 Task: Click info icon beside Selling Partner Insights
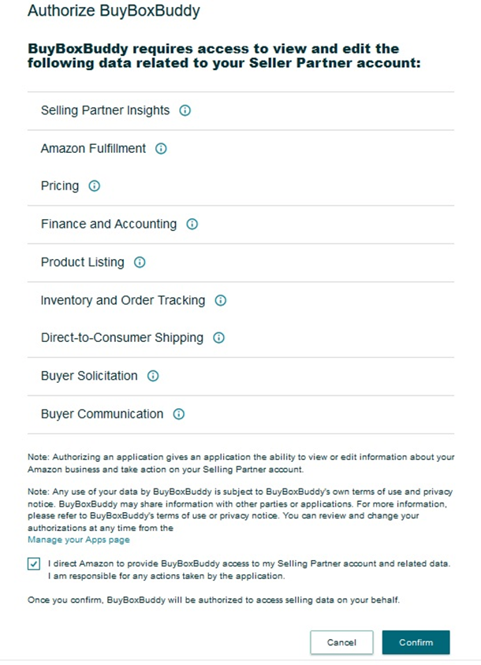point(185,110)
